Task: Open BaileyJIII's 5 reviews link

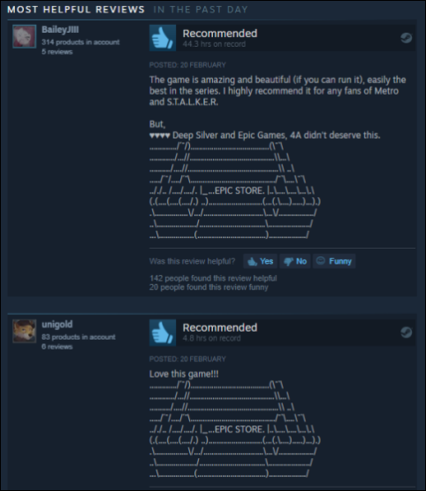Action: 57,51
